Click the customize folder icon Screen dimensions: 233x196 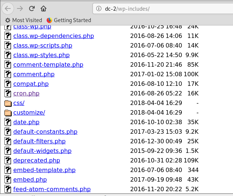click(x=8, y=113)
